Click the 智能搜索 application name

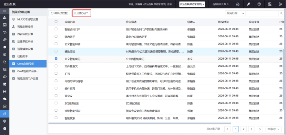[70, 118]
